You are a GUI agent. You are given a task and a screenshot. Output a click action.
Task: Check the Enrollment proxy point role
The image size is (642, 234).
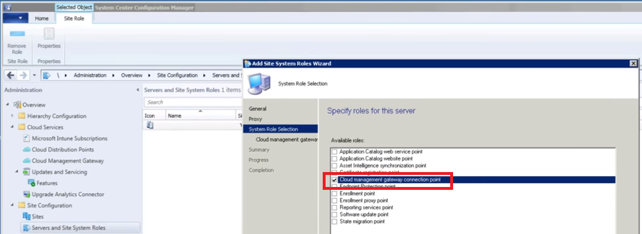[x=334, y=201]
